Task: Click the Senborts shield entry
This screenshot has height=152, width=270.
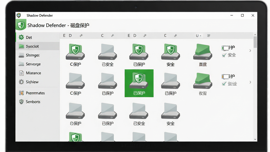Action: pyautogui.click(x=37, y=102)
